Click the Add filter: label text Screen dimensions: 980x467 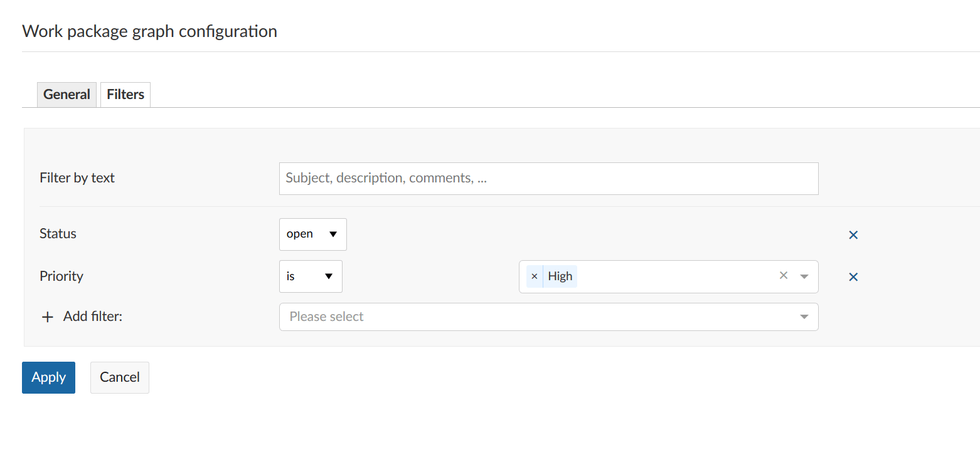pyautogui.click(x=92, y=317)
